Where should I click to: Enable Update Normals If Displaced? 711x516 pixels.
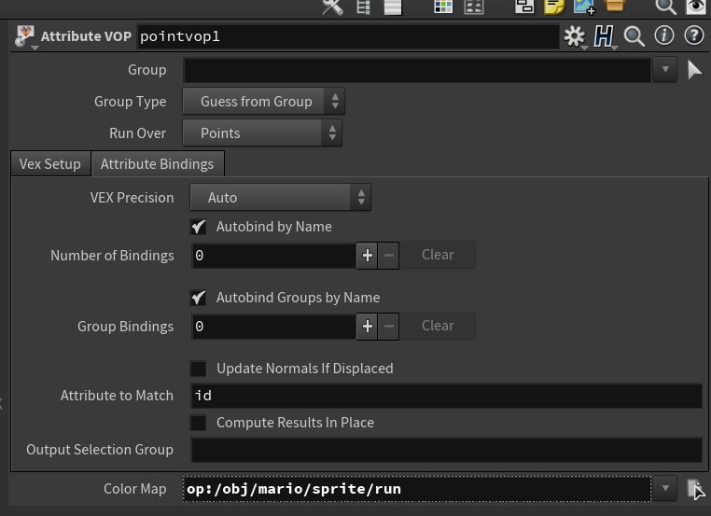click(x=198, y=369)
